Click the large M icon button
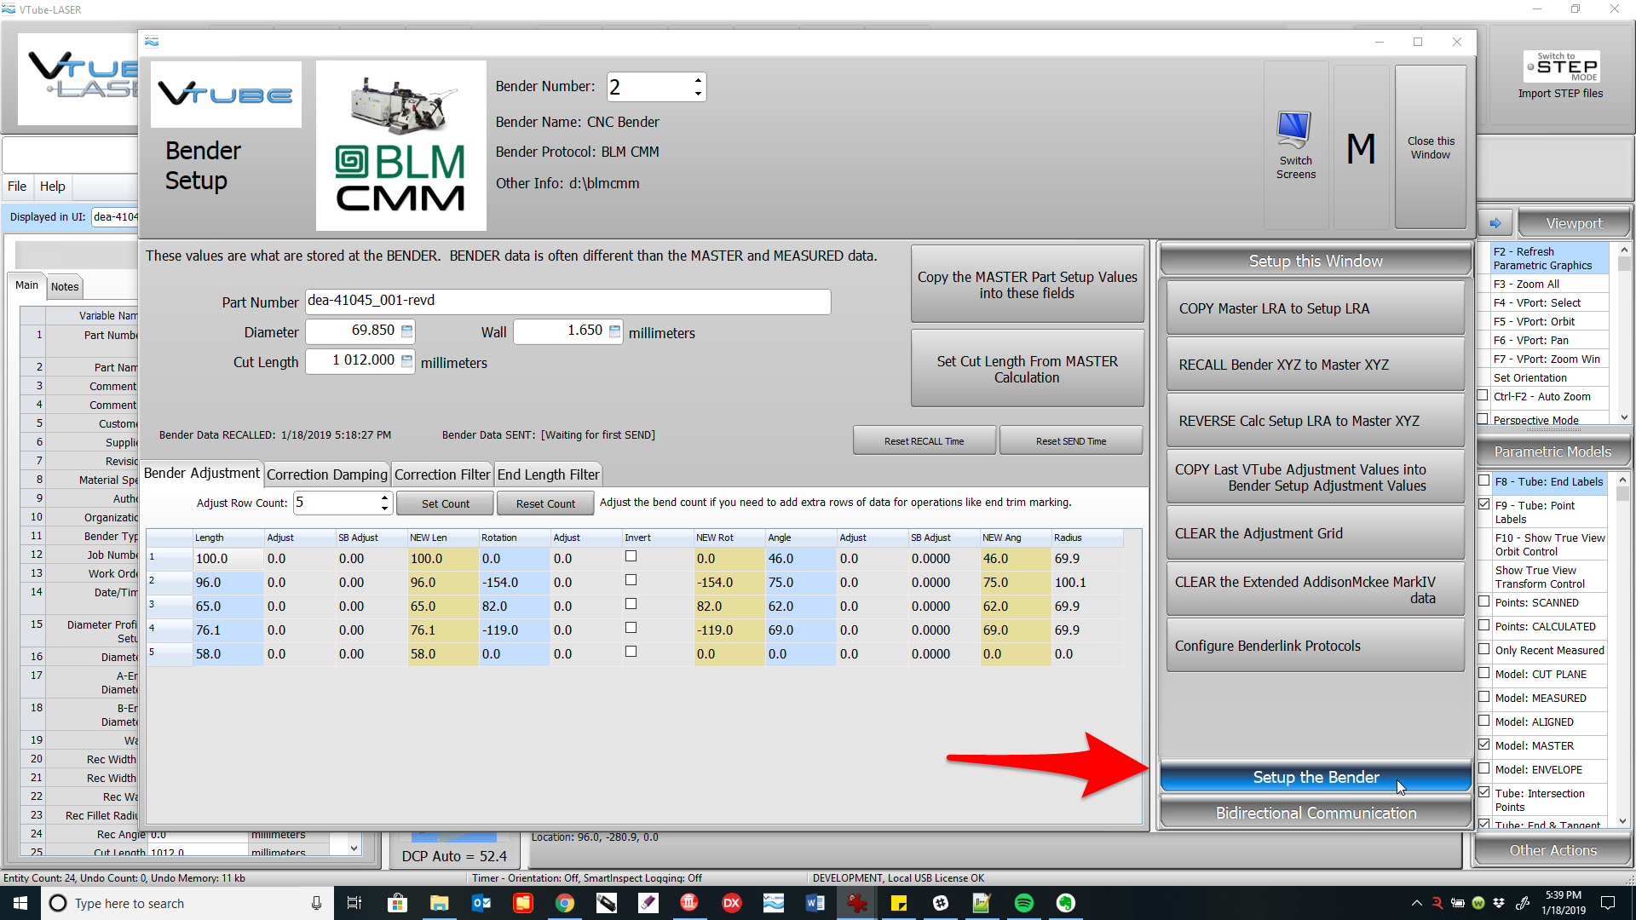The image size is (1636, 920). 1361,149
